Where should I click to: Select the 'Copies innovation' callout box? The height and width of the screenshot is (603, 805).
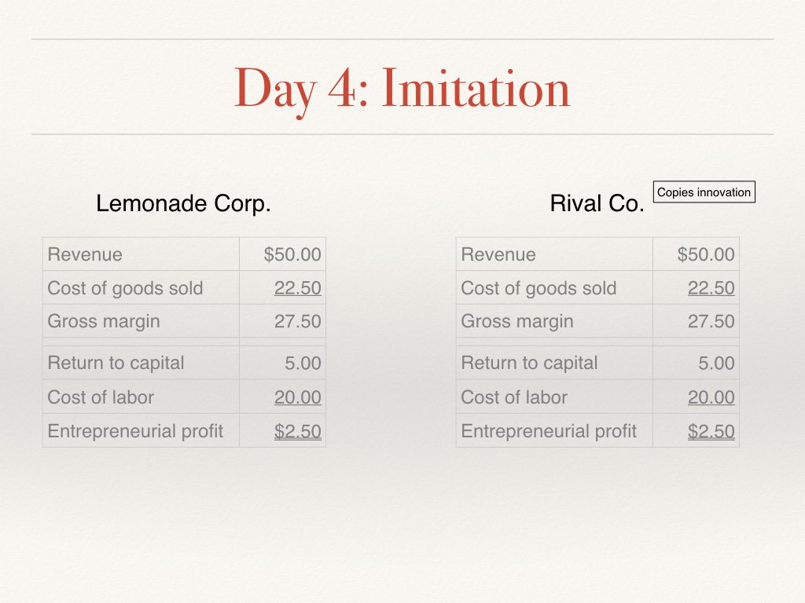coord(704,192)
